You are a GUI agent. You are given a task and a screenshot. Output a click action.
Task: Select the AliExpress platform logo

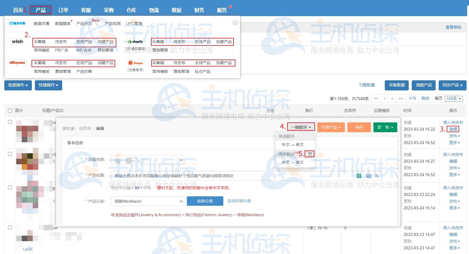17,63
